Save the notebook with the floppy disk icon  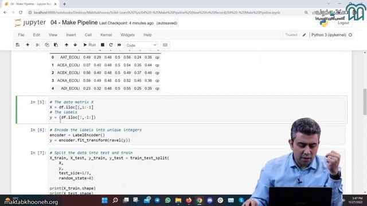coord(18,45)
